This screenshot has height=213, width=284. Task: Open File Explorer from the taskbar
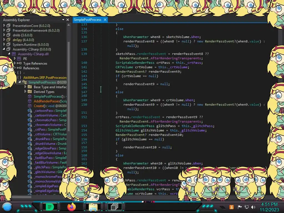point(93,207)
